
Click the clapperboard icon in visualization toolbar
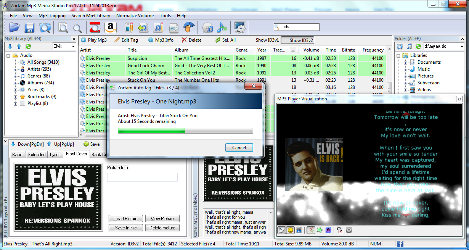(299, 230)
